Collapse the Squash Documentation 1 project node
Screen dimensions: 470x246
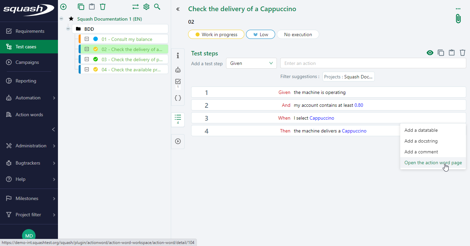(61, 19)
